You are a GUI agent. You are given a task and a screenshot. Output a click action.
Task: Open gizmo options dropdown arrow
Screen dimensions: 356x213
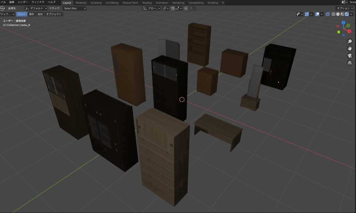point(311,14)
